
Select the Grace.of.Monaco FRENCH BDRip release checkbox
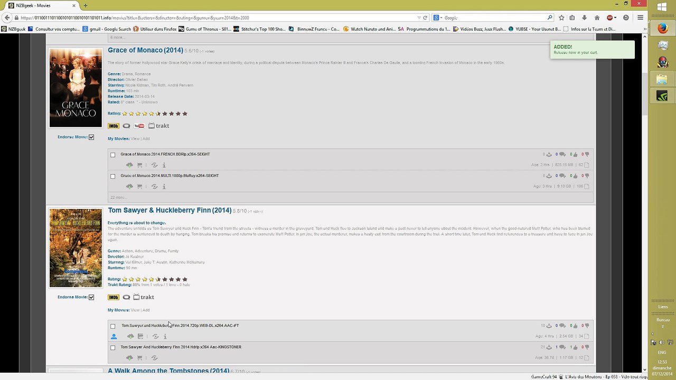pos(112,155)
